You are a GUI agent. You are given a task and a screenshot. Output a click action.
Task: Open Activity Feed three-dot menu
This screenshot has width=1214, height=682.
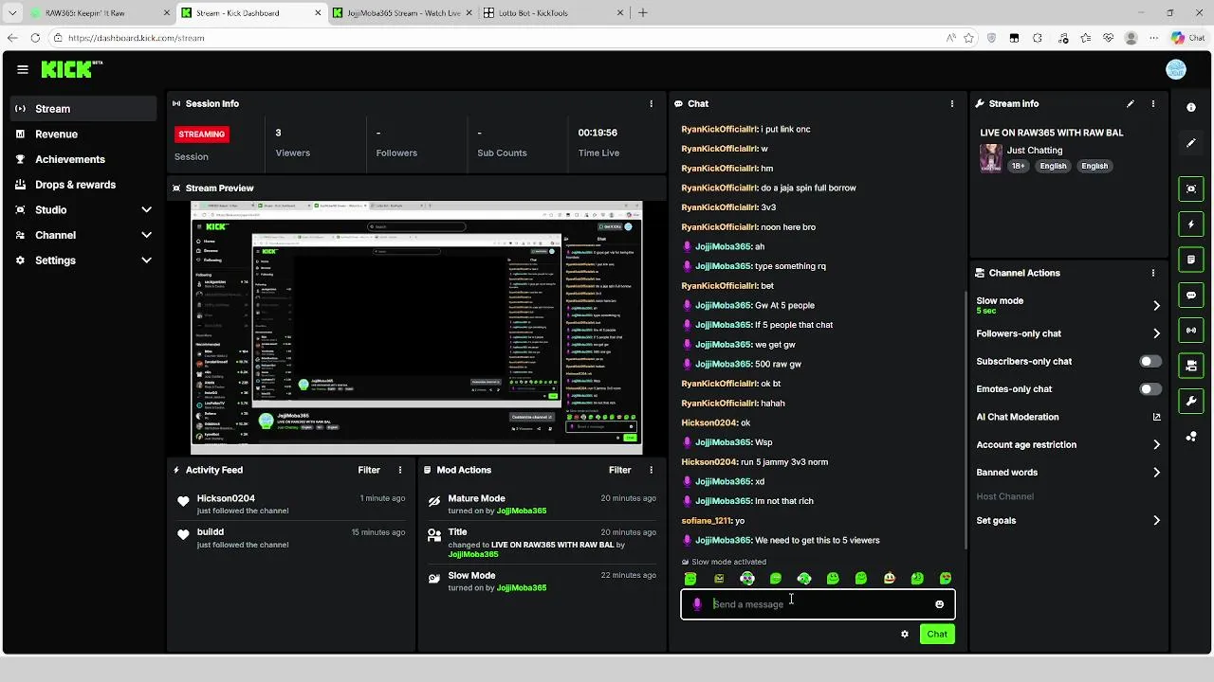[400, 470]
